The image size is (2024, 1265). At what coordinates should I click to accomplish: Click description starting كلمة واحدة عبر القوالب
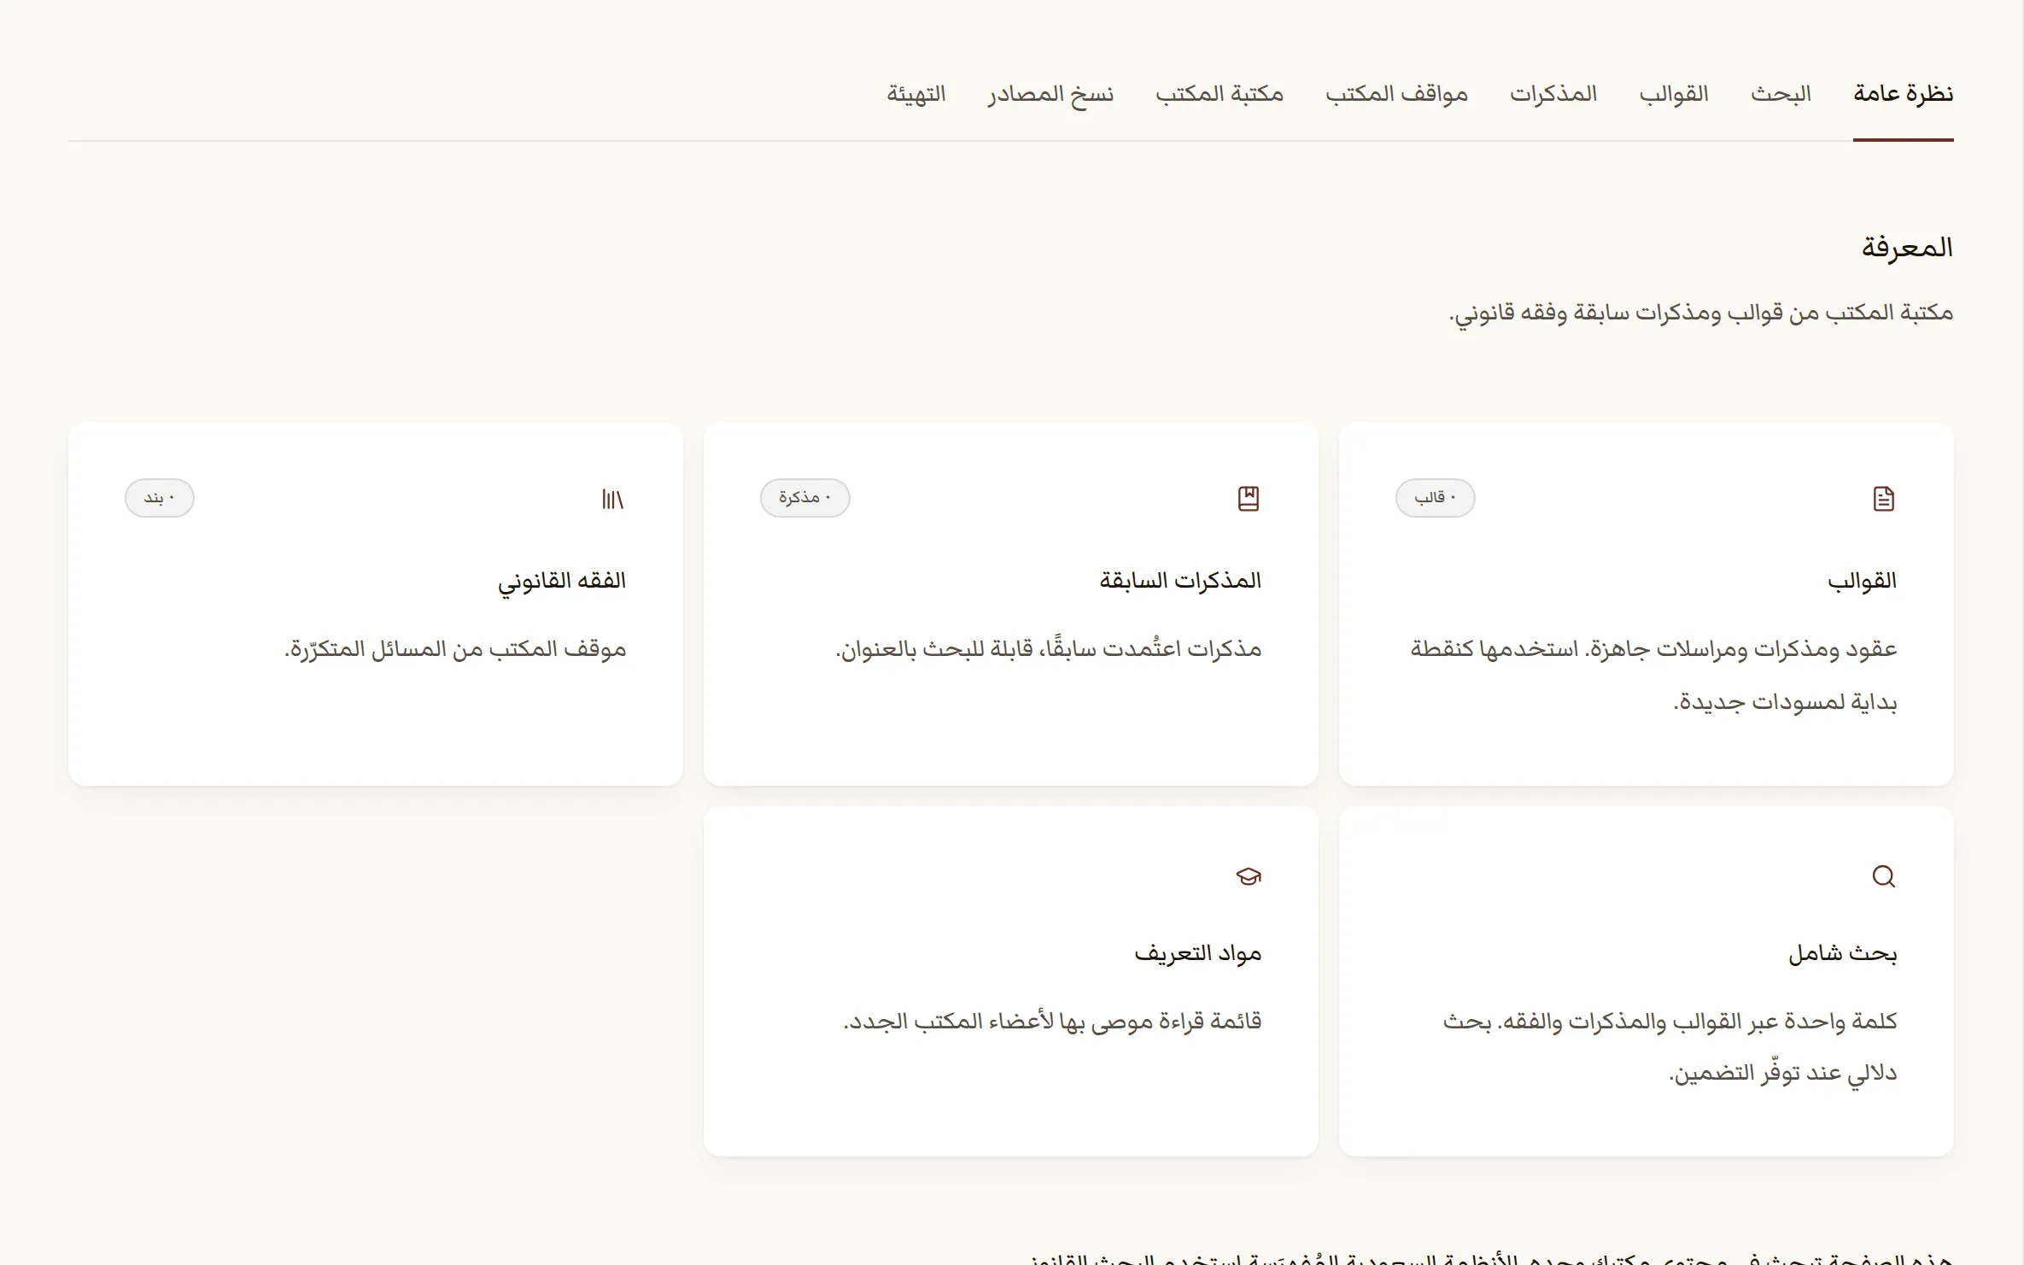point(1670,1047)
